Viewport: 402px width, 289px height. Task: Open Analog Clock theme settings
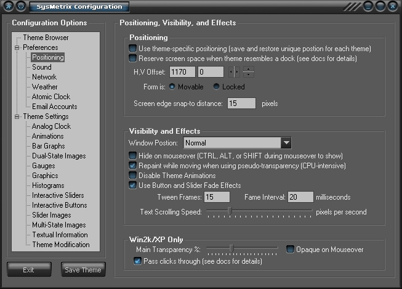pos(51,126)
